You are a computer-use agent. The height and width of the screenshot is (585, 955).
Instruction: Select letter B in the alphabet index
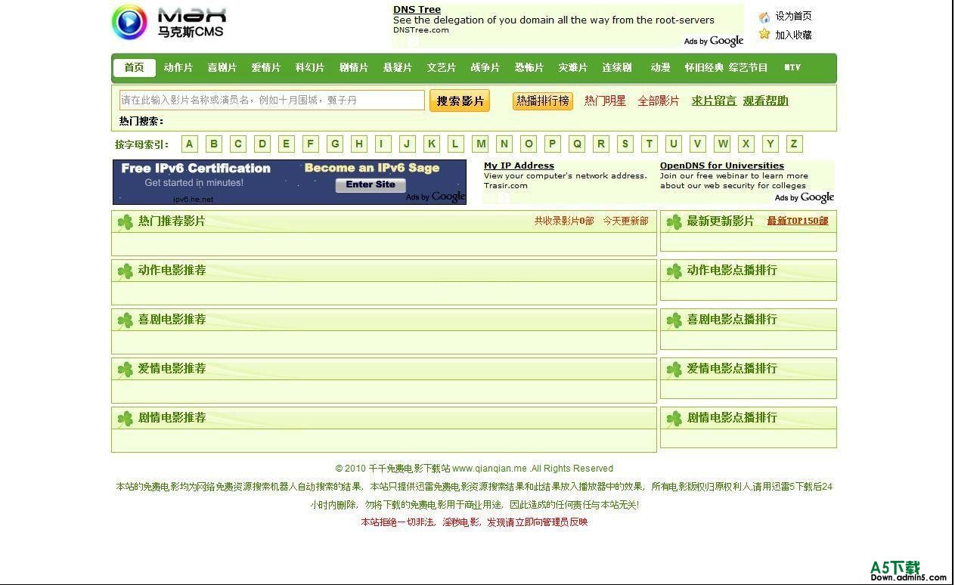point(214,144)
